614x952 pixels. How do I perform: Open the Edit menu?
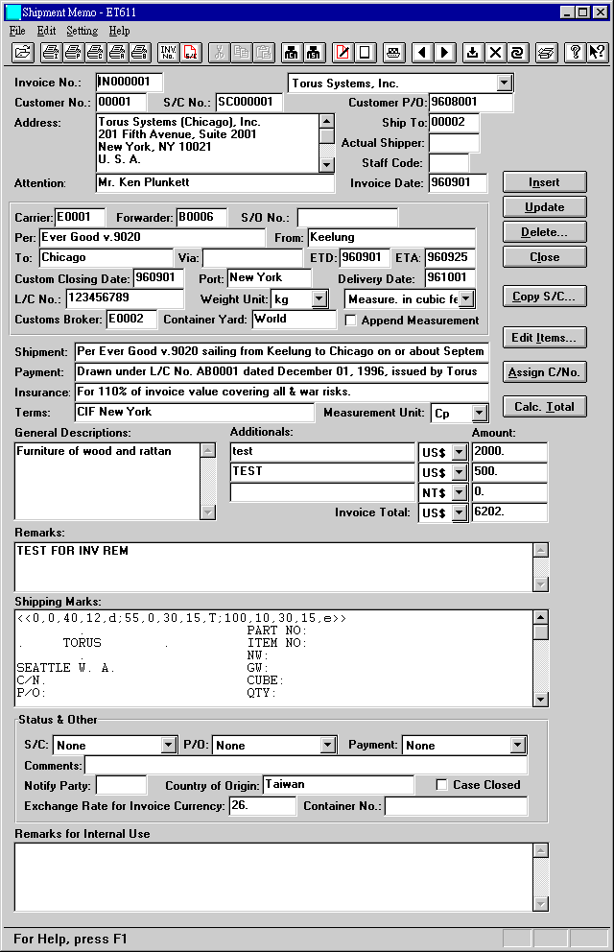pyautogui.click(x=46, y=31)
